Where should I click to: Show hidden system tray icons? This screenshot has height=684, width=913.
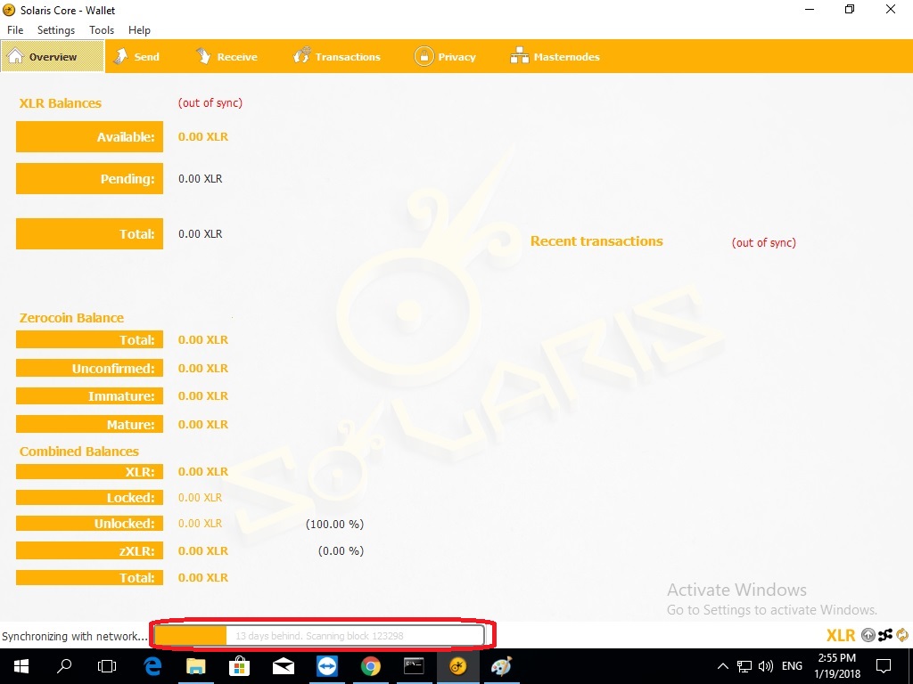point(722,666)
